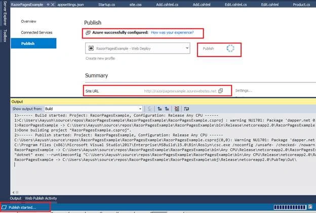316x213 pixels.
Task: Open the razorpagesexample.azurewebsites.net site URL
Action: pos(180,91)
